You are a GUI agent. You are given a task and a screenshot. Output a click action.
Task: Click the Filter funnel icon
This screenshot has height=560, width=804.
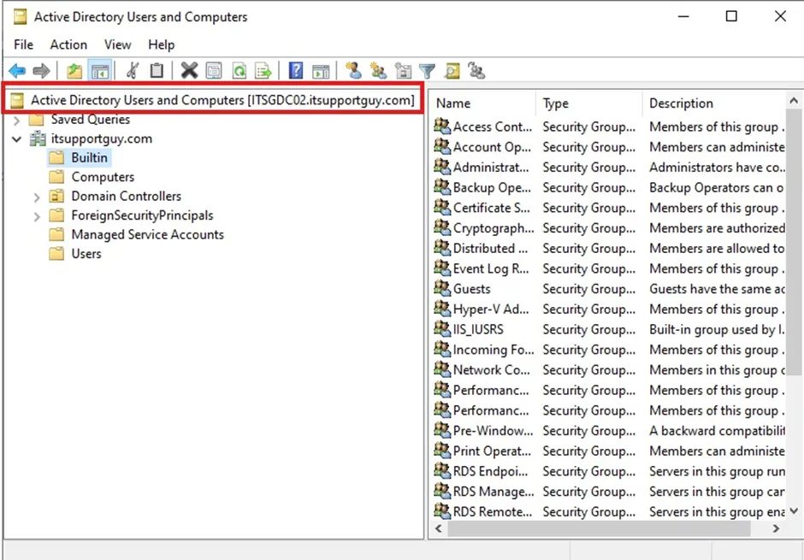coord(427,71)
